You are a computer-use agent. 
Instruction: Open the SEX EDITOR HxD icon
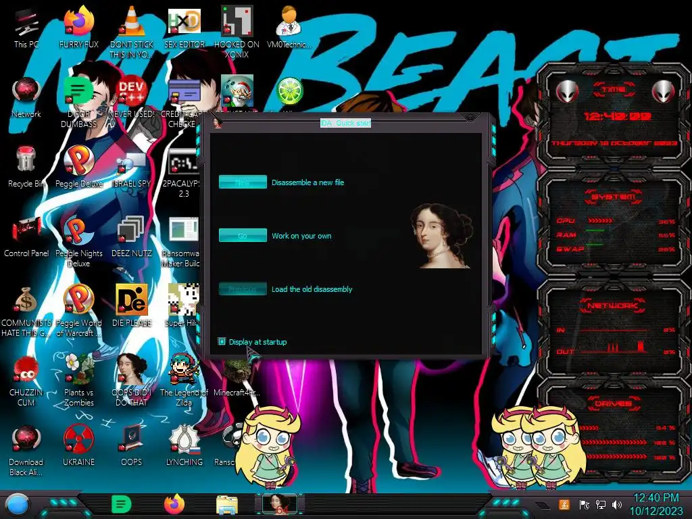tap(184, 22)
